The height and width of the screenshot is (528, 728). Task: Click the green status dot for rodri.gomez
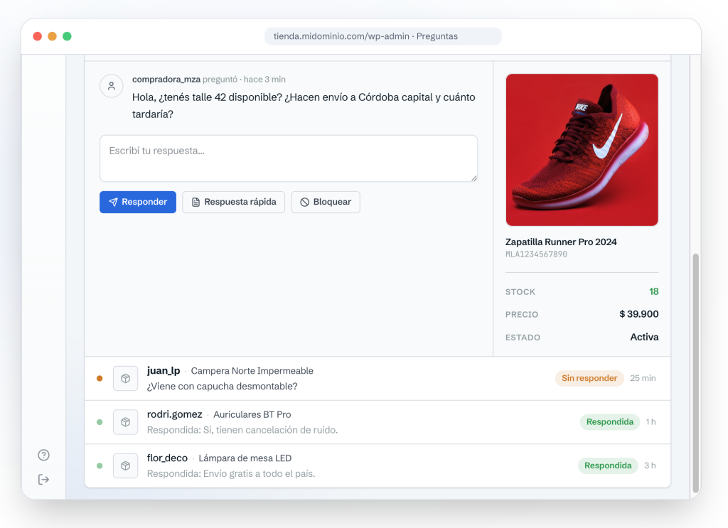coord(100,422)
